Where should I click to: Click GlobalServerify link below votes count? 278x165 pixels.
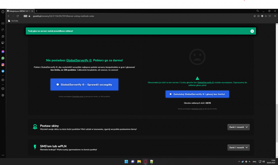coord(197,109)
